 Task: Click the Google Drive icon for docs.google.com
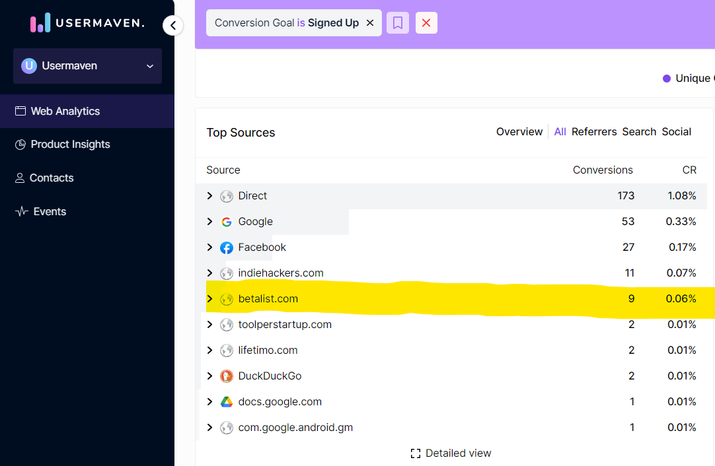[227, 402]
